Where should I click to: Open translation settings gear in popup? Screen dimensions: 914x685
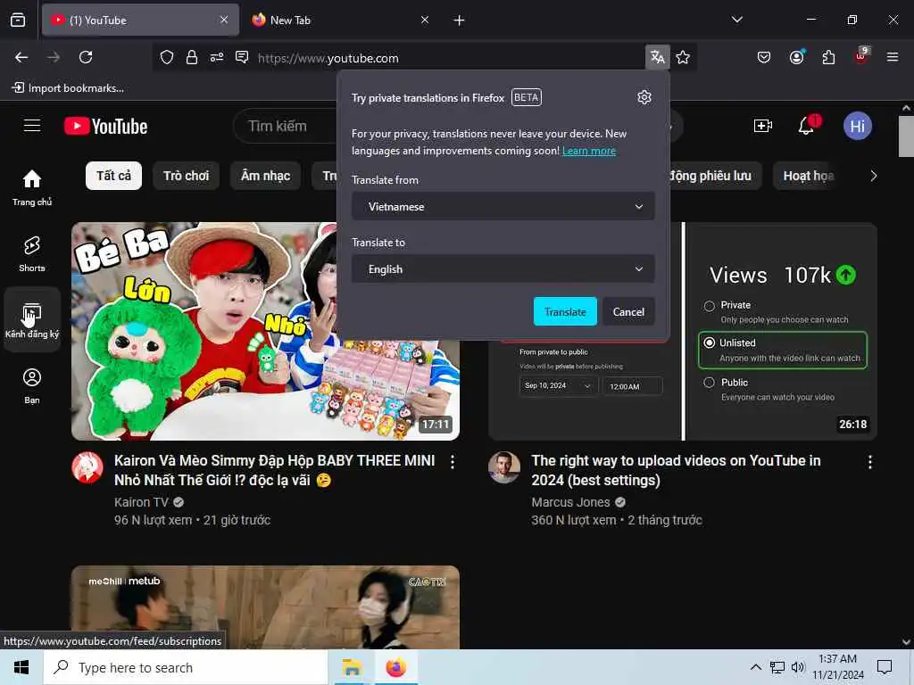click(644, 97)
